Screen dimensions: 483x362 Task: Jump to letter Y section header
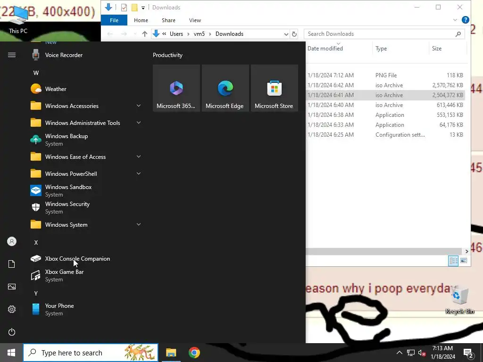[36, 293]
